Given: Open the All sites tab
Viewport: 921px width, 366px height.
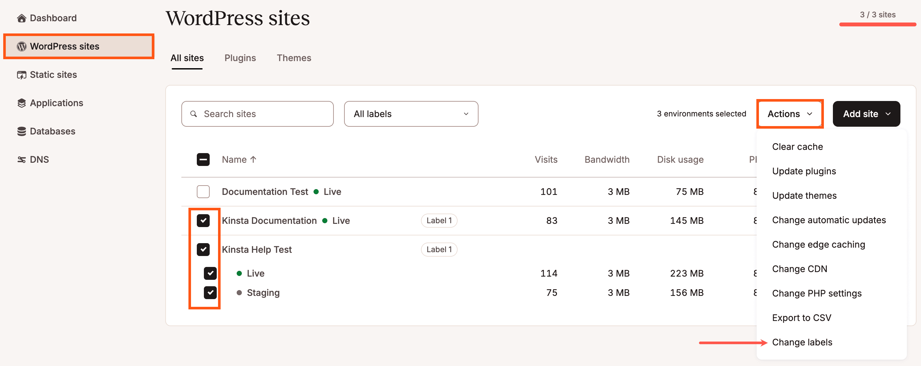Looking at the screenshot, I should (x=187, y=57).
